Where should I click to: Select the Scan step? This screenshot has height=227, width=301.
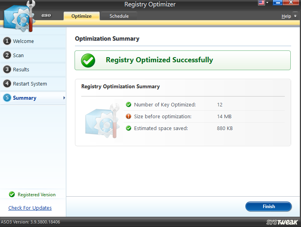[x=33, y=55]
